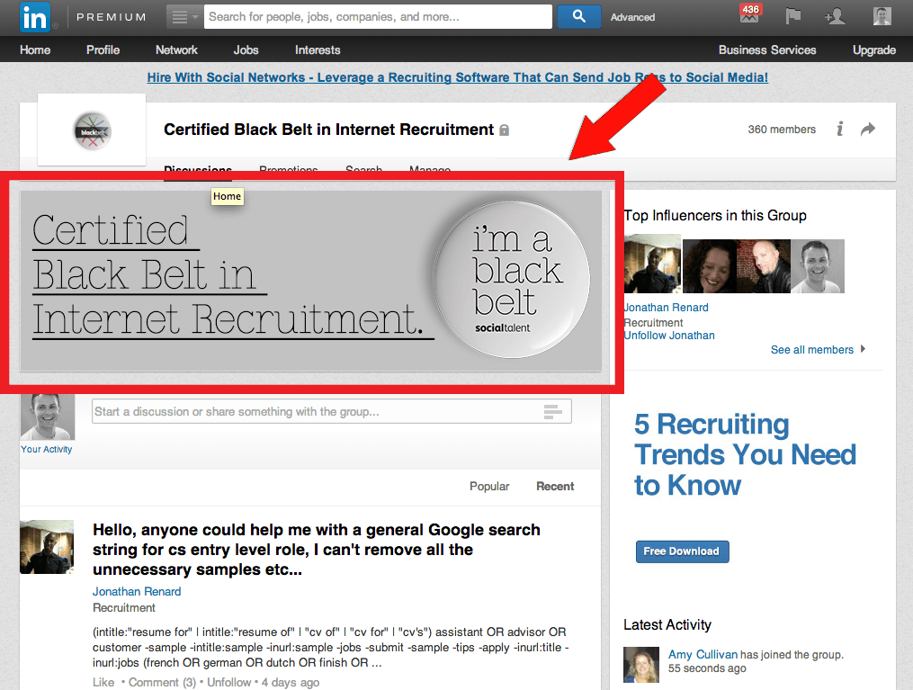Click the third influencer photo with red background
This screenshot has height=690, width=913.
point(764,266)
